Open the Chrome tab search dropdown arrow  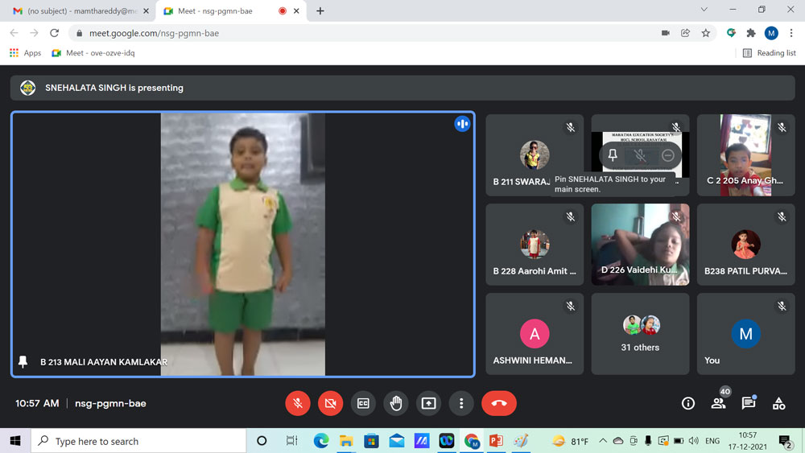pyautogui.click(x=704, y=10)
